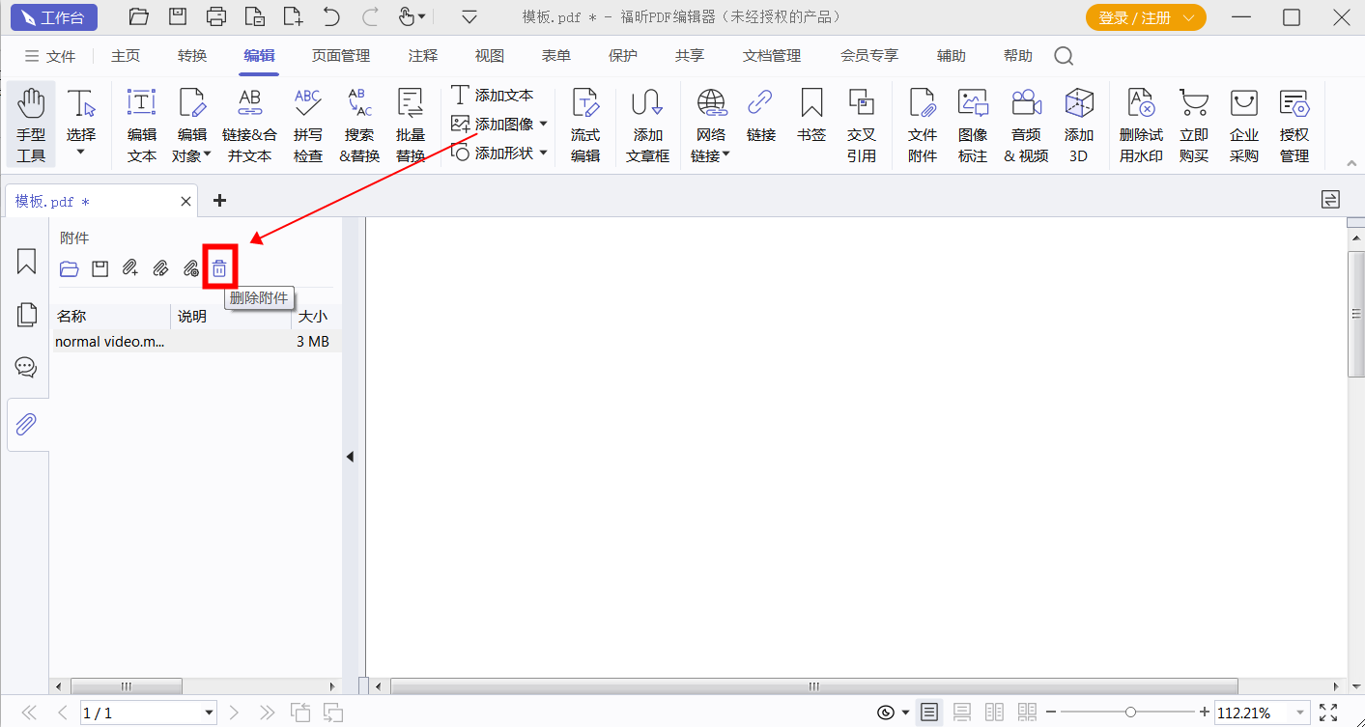Open the Bookmarks sidebar panel

pyautogui.click(x=26, y=262)
